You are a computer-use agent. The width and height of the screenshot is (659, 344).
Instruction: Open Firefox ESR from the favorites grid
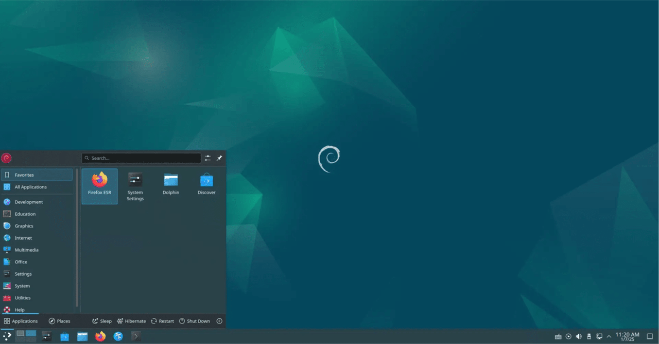coord(99,186)
